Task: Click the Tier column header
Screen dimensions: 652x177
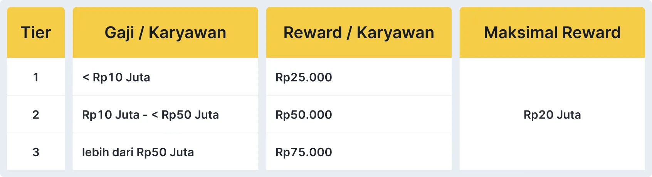Action: [x=36, y=33]
